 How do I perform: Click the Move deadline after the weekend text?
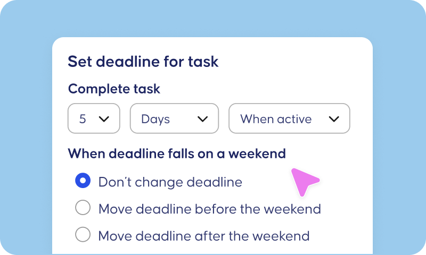(x=204, y=236)
